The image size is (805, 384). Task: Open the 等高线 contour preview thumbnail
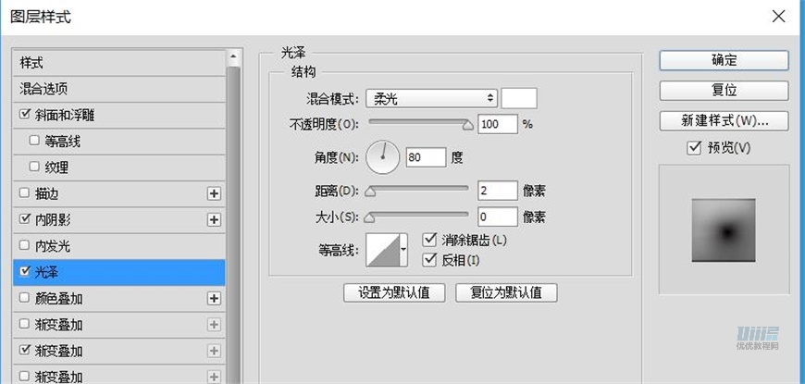tap(382, 248)
